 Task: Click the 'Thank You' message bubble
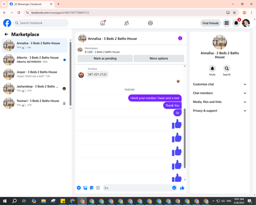click(173, 106)
